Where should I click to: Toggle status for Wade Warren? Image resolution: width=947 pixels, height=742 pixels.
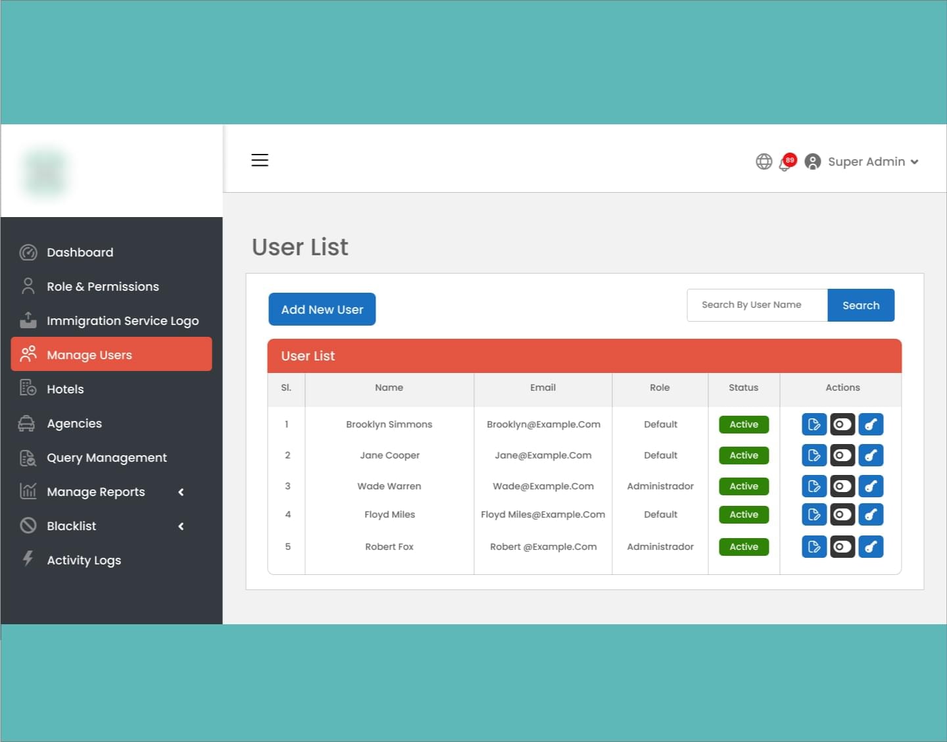(x=842, y=486)
